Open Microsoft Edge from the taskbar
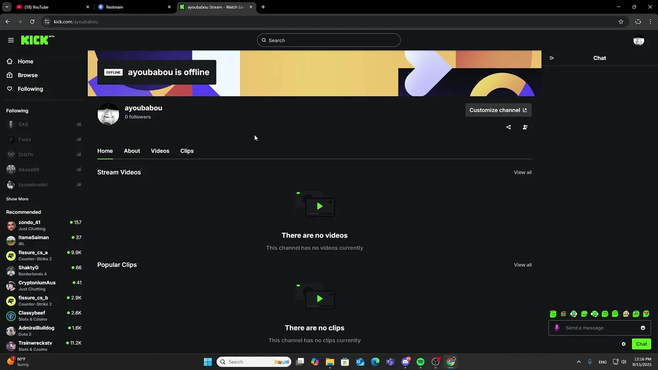Screen dimensions: 658x370 click(x=375, y=362)
